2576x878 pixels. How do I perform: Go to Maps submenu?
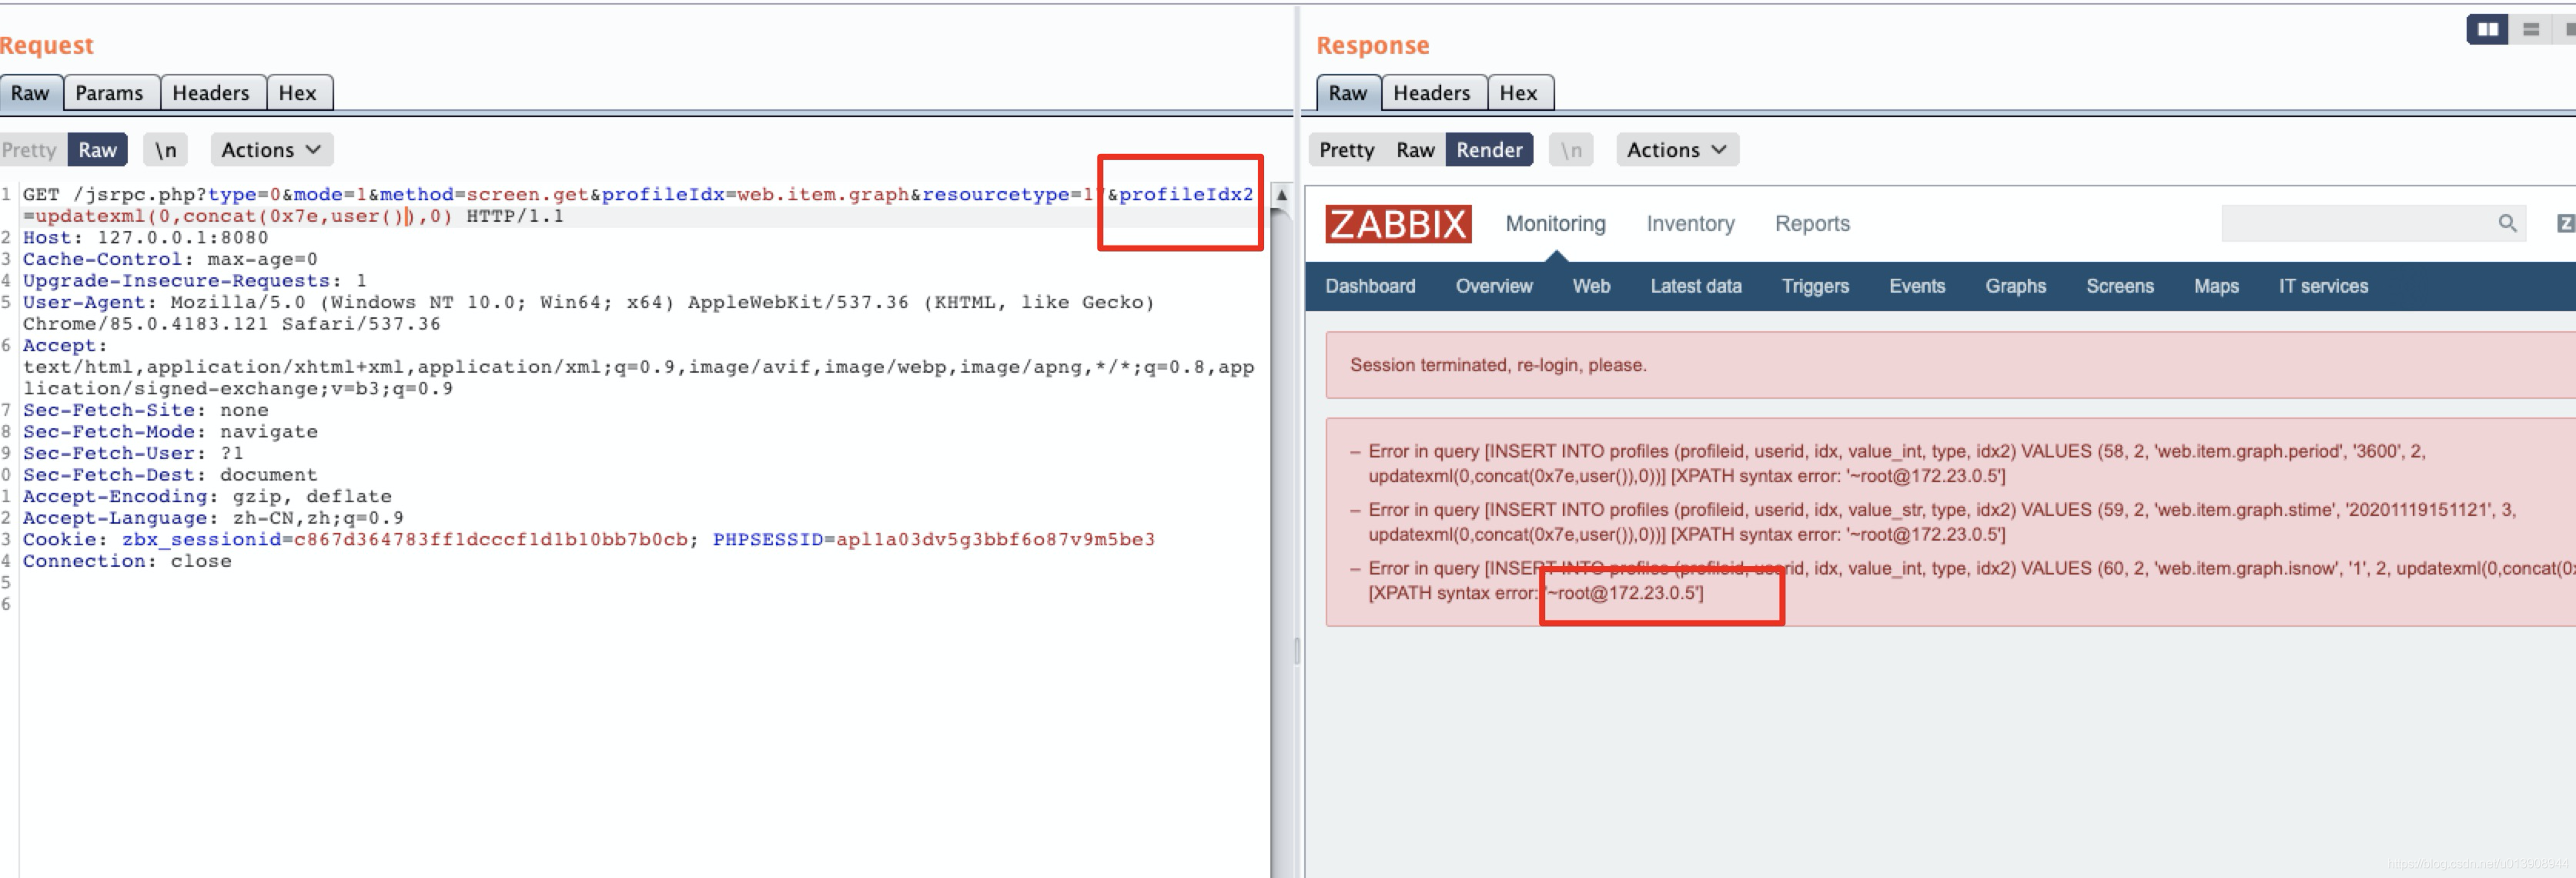pos(2216,286)
